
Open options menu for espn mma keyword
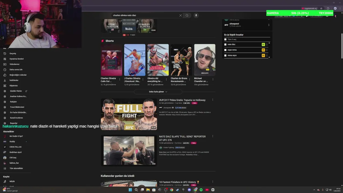267,50
